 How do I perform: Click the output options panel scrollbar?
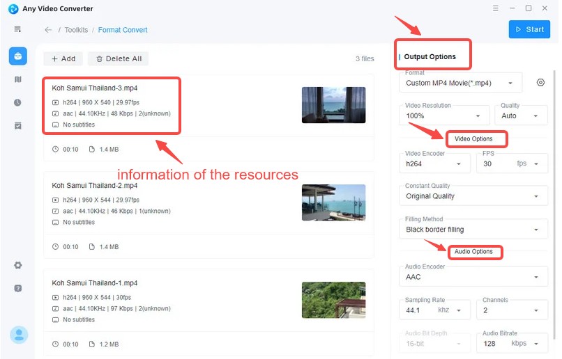click(x=555, y=204)
